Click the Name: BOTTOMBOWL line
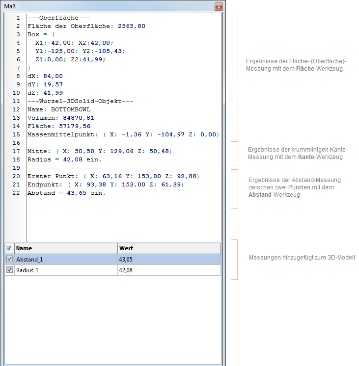The height and width of the screenshot is (366, 359). pos(59,109)
